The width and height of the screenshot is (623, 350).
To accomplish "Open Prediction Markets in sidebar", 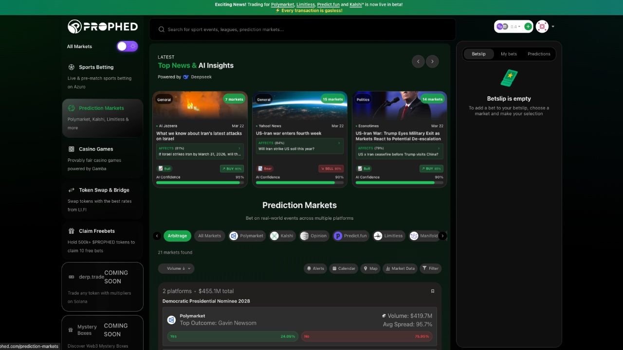I will click(102, 118).
